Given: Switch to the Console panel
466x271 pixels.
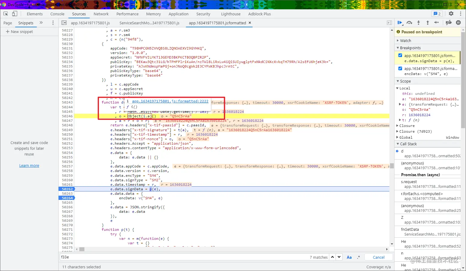Looking at the screenshot, I should [x=57, y=14].
